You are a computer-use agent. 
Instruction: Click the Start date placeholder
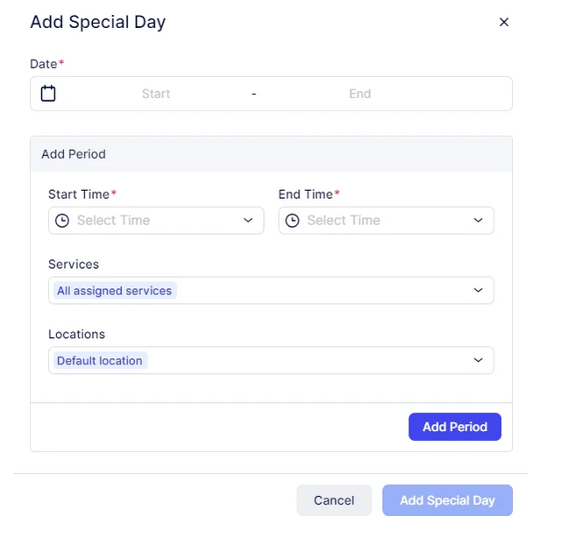[156, 94]
